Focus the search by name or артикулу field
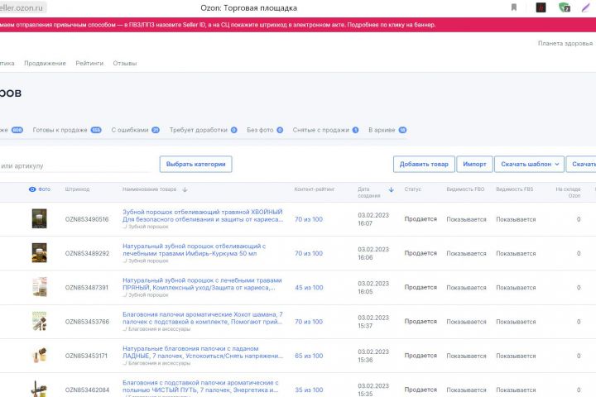 point(74,165)
